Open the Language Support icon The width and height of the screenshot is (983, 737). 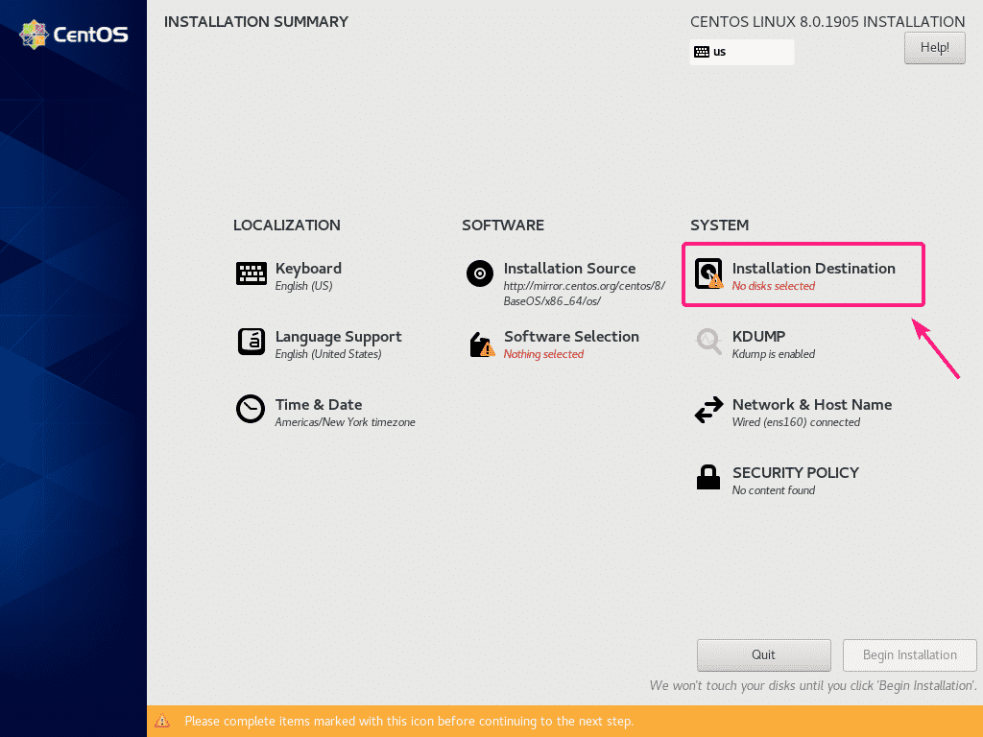tap(251, 342)
